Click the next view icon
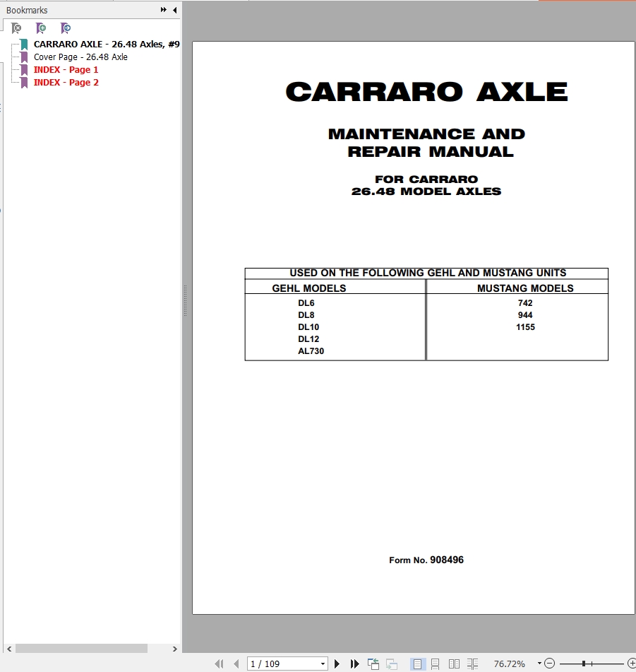The height and width of the screenshot is (672, 636). (x=392, y=664)
